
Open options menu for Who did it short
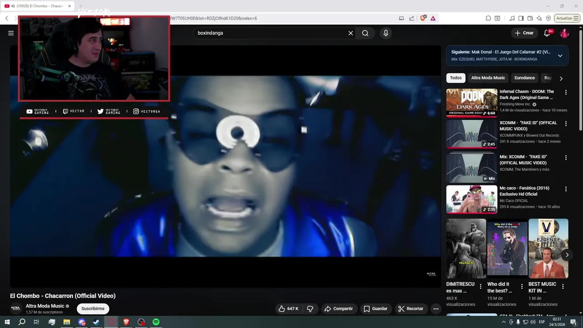click(x=522, y=287)
